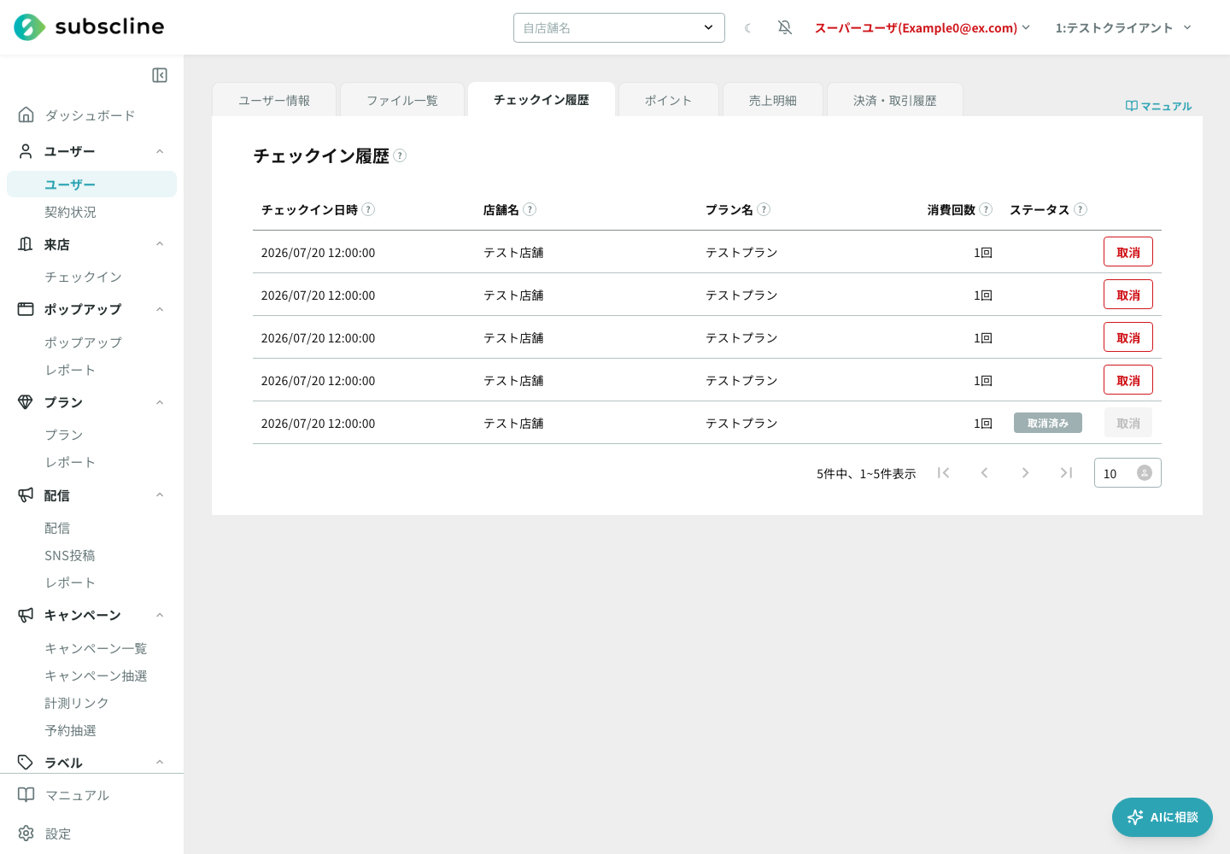Go to previous page arrow
Image resolution: width=1230 pixels, height=854 pixels.
(984, 472)
